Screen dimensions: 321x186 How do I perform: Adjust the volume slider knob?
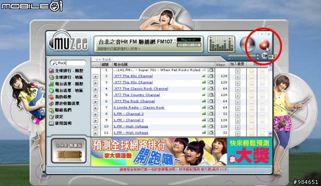257,55
